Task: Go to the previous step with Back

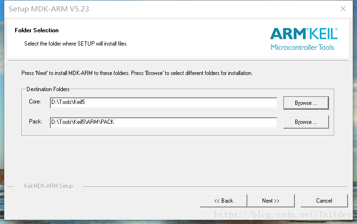Action: 223,201
